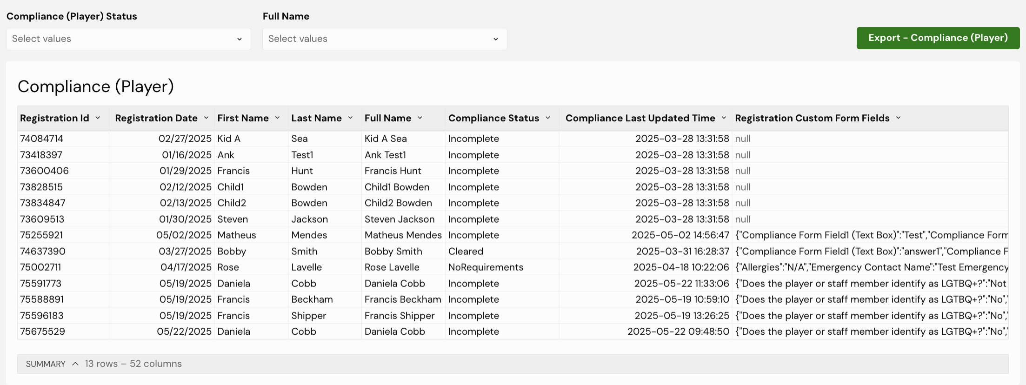Select first name Kid A
The height and width of the screenshot is (385, 1026).
coord(229,139)
